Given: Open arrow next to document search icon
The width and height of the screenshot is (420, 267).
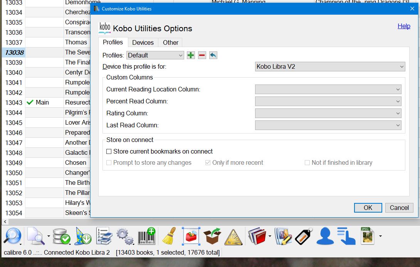Looking at the screenshot, I should tap(49, 236).
